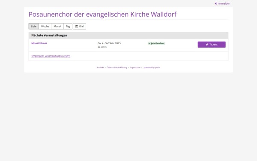Switch to the Tag view
This screenshot has height=161, width=257.
pyautogui.click(x=68, y=26)
